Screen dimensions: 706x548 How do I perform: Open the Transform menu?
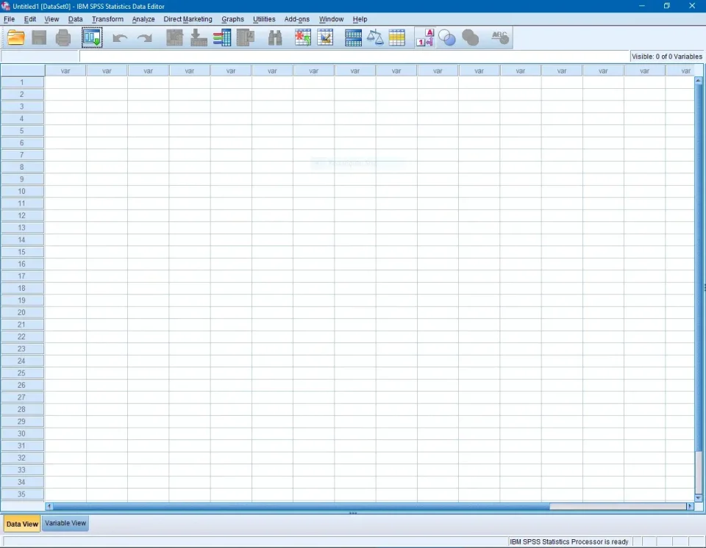pyautogui.click(x=107, y=19)
